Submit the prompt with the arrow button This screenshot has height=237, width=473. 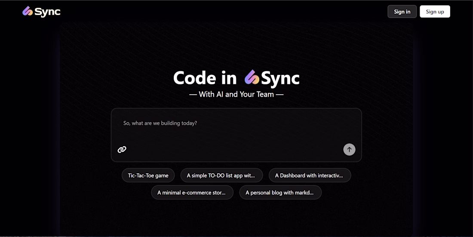point(349,149)
